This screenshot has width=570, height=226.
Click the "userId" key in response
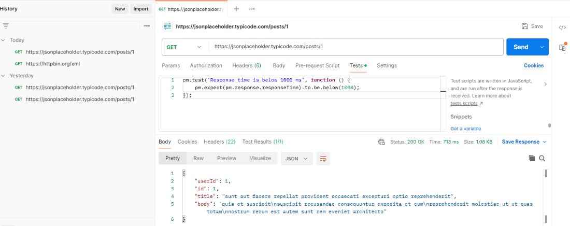coord(208,181)
